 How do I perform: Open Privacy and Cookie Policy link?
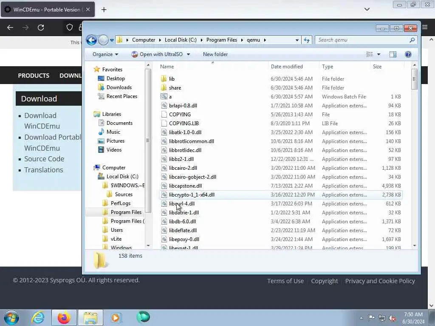click(x=380, y=281)
